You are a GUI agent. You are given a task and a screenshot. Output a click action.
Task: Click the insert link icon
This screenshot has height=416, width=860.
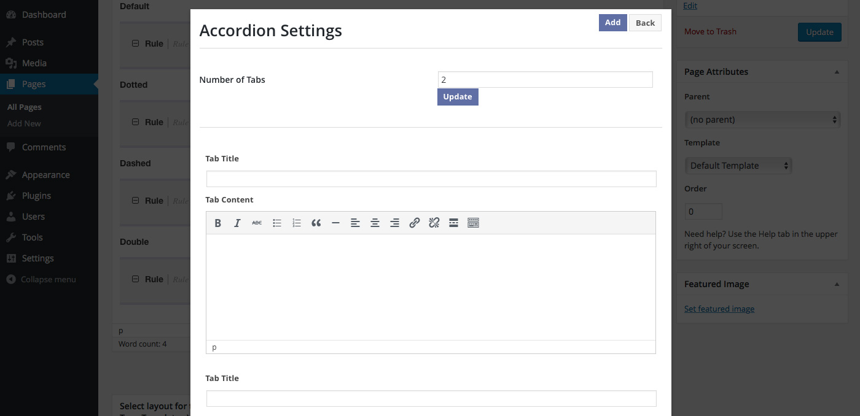(414, 223)
